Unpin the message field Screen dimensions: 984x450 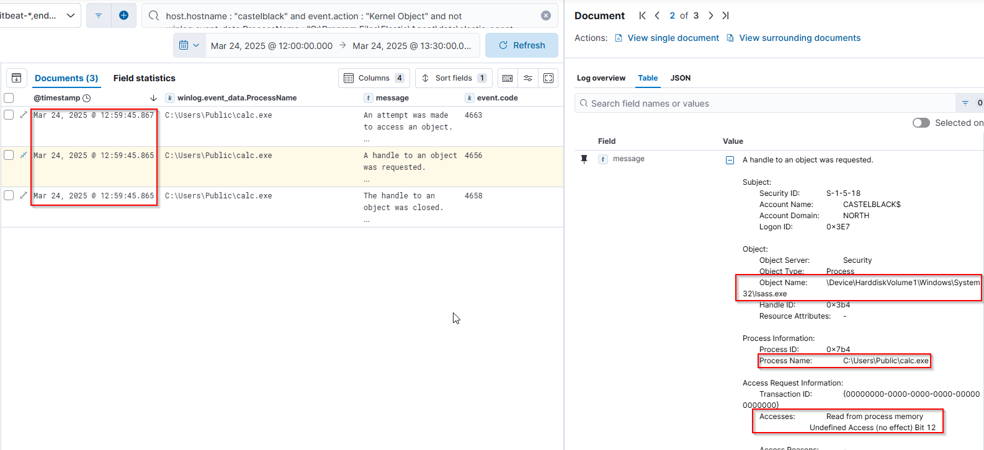click(584, 159)
